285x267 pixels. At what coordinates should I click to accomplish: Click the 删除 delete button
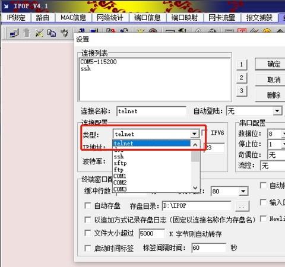coord(270,96)
